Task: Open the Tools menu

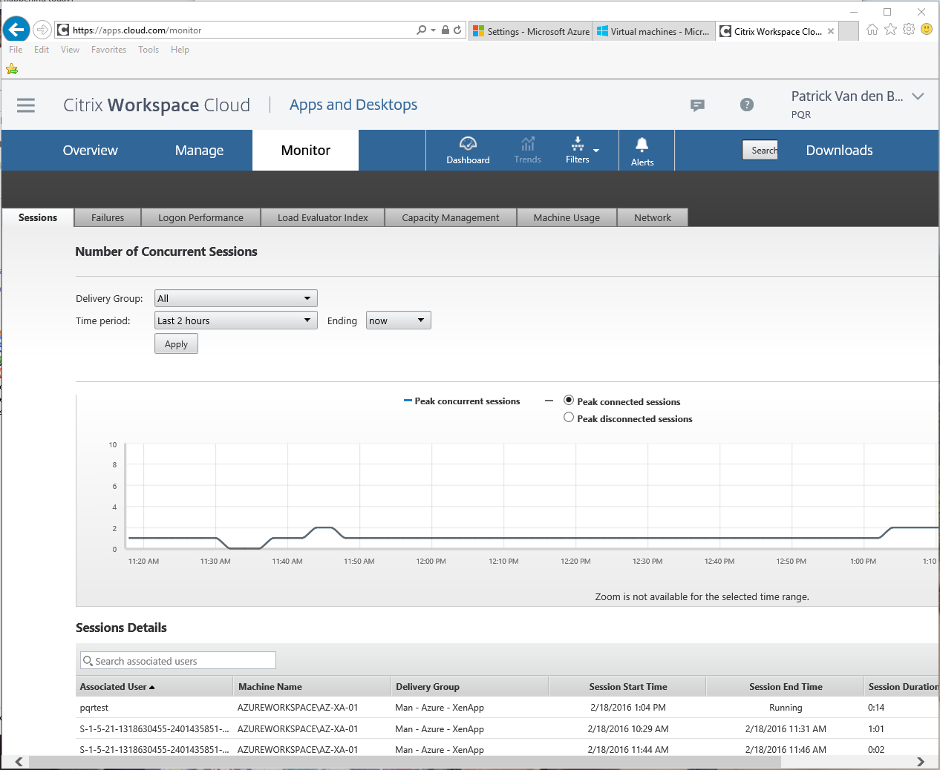Action: [148, 50]
